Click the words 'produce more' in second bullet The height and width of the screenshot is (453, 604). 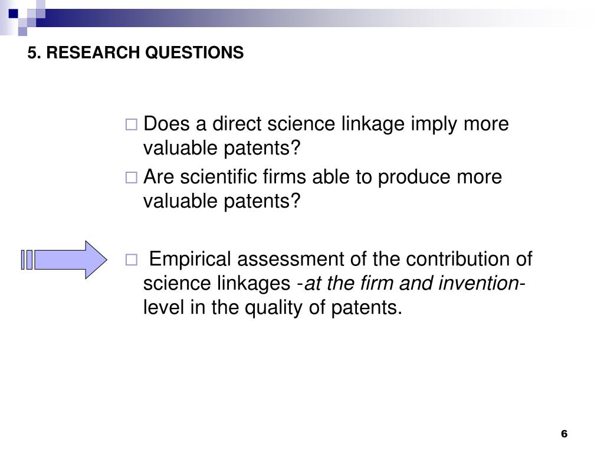[440, 178]
